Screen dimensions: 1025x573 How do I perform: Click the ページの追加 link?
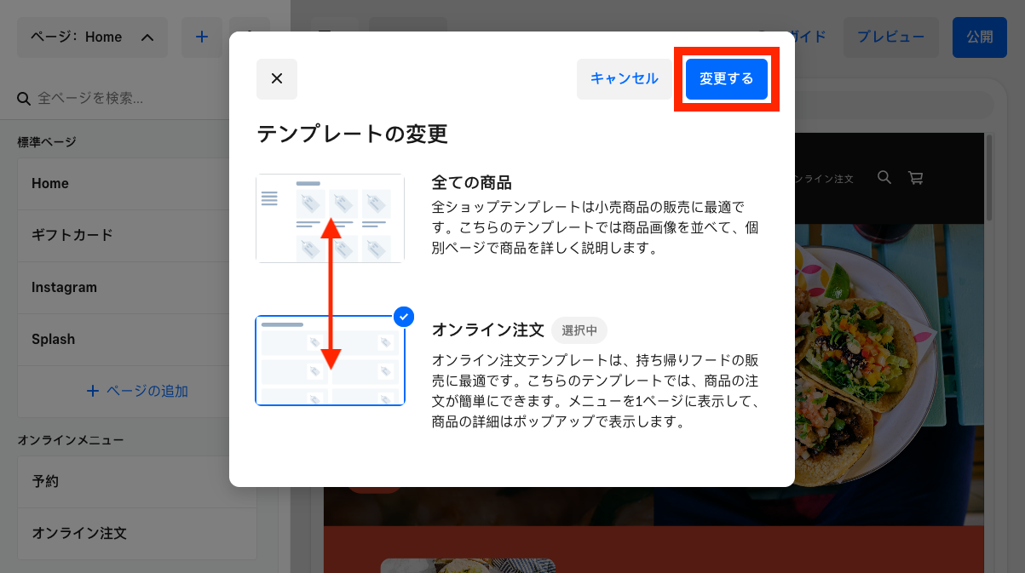tap(137, 392)
